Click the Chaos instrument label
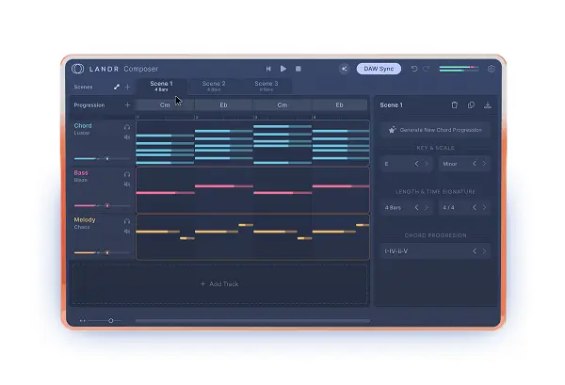 pos(82,227)
